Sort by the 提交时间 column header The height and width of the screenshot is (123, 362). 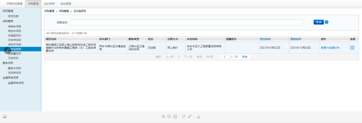coord(265,39)
